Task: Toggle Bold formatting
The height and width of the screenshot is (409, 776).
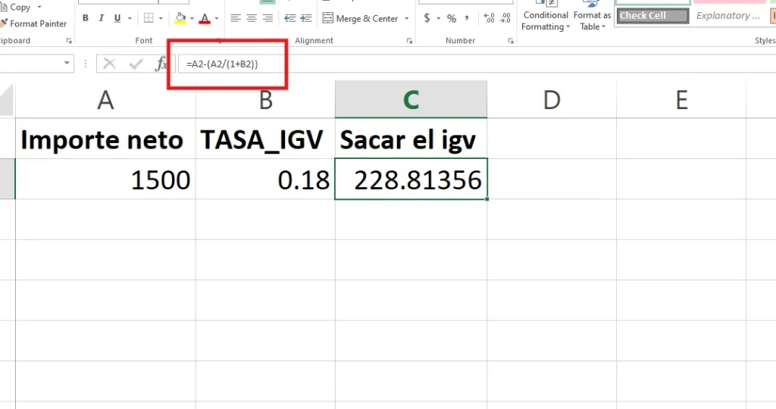Action: click(86, 18)
